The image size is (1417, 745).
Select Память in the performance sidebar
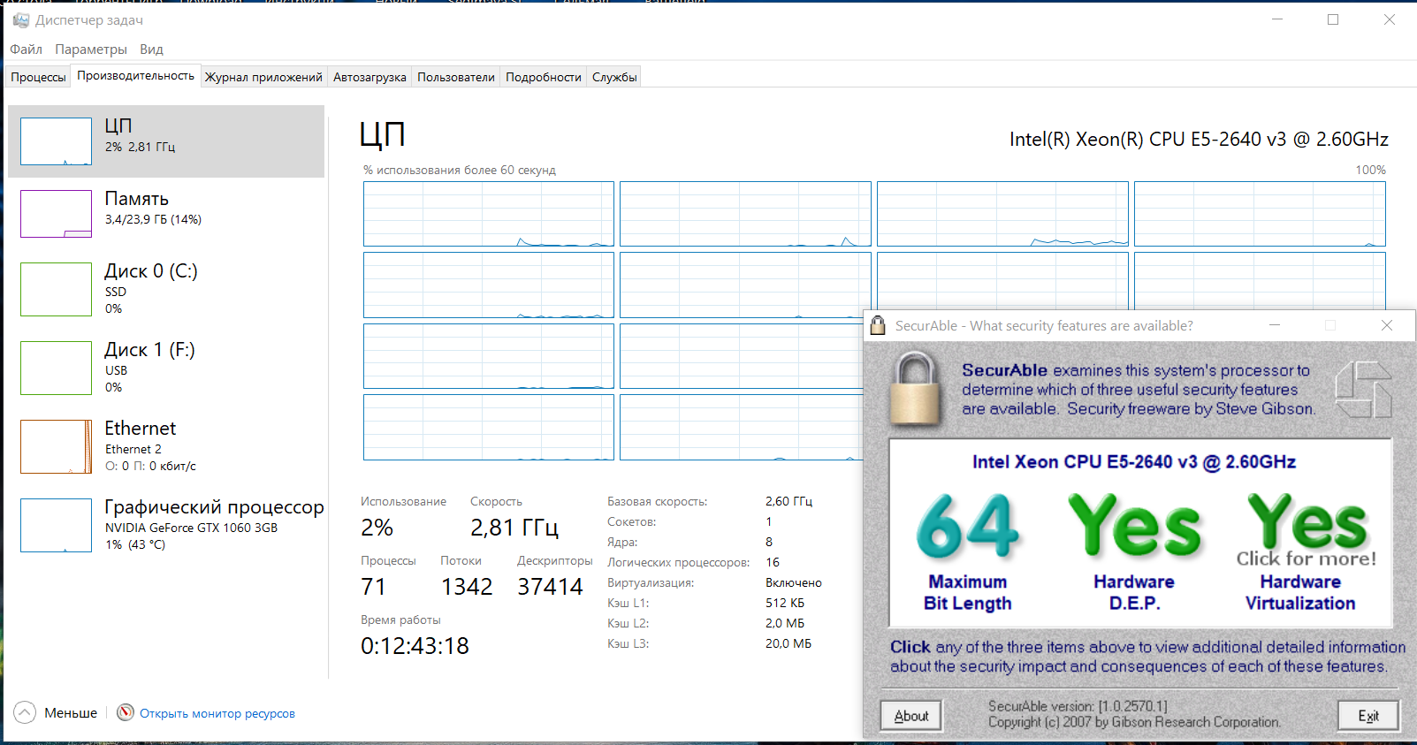click(166, 214)
